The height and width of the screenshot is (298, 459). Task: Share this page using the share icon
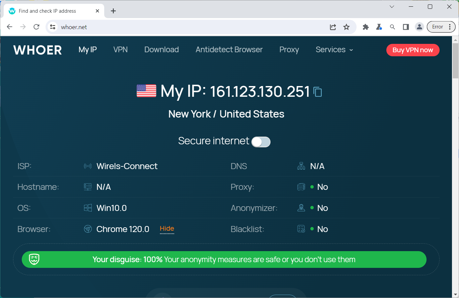pyautogui.click(x=333, y=27)
